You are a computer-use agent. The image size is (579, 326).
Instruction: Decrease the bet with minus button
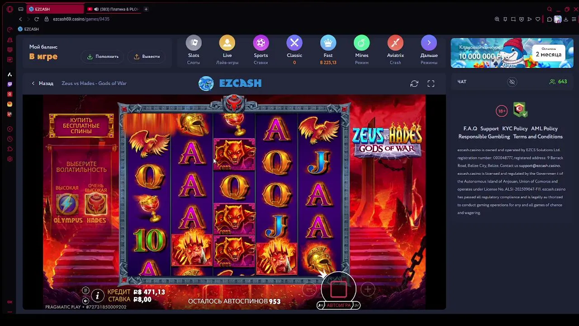click(309, 289)
